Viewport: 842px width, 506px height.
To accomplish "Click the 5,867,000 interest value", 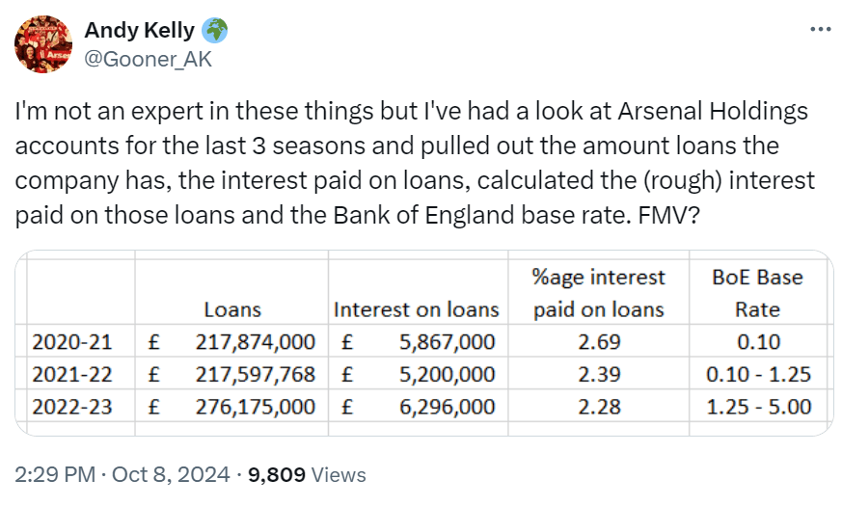I will [447, 341].
